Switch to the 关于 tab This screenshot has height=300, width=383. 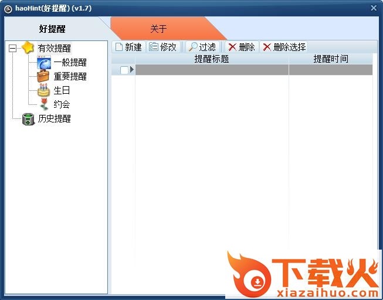pos(158,29)
